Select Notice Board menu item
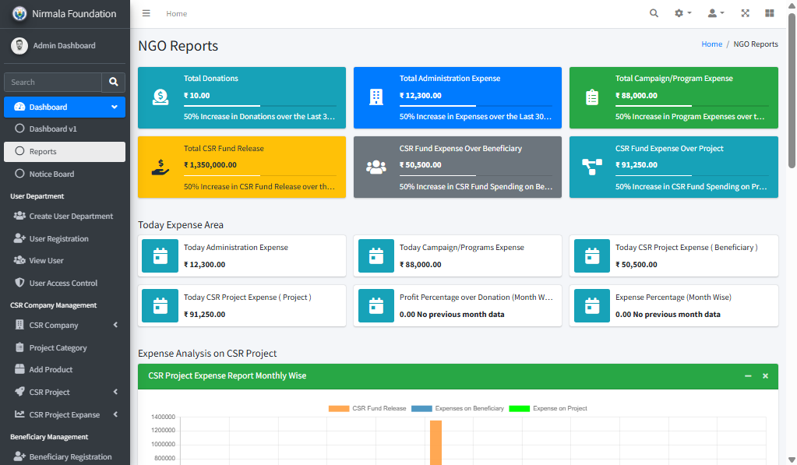This screenshot has width=797, height=465. click(x=51, y=174)
